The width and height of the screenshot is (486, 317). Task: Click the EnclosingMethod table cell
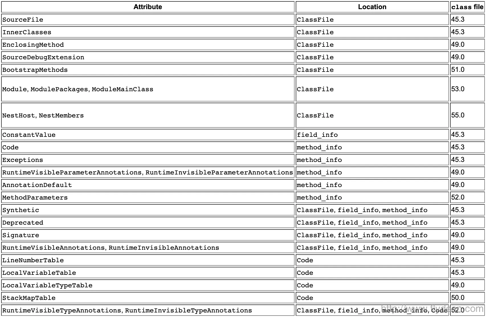point(148,44)
